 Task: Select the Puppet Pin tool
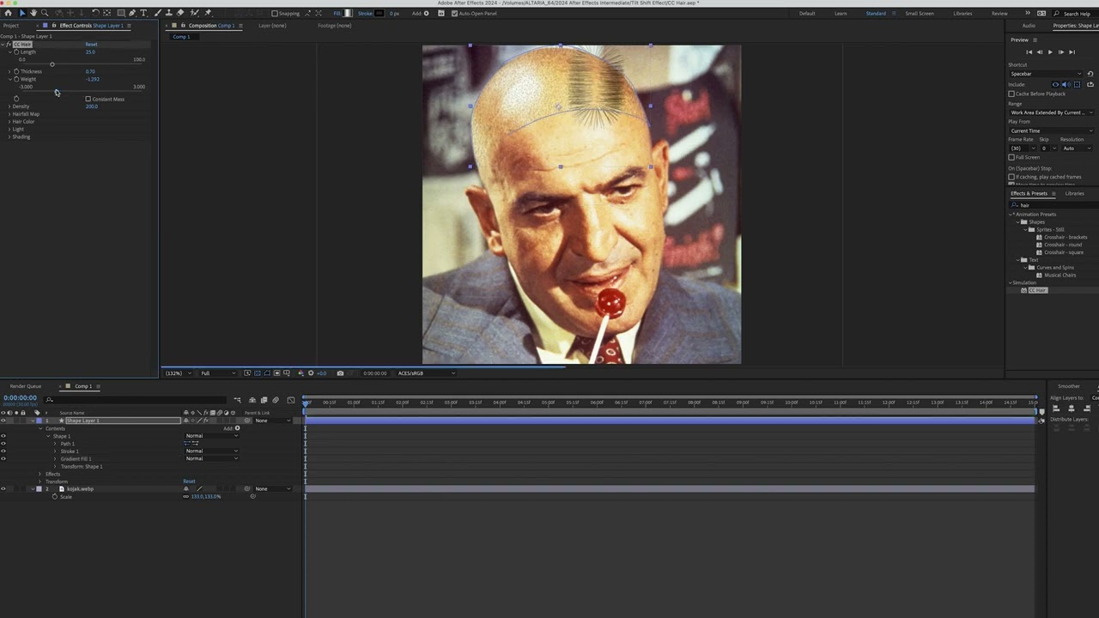coord(208,13)
